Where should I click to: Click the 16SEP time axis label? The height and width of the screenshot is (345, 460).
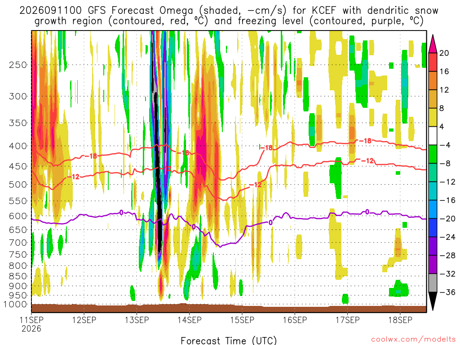(295, 320)
